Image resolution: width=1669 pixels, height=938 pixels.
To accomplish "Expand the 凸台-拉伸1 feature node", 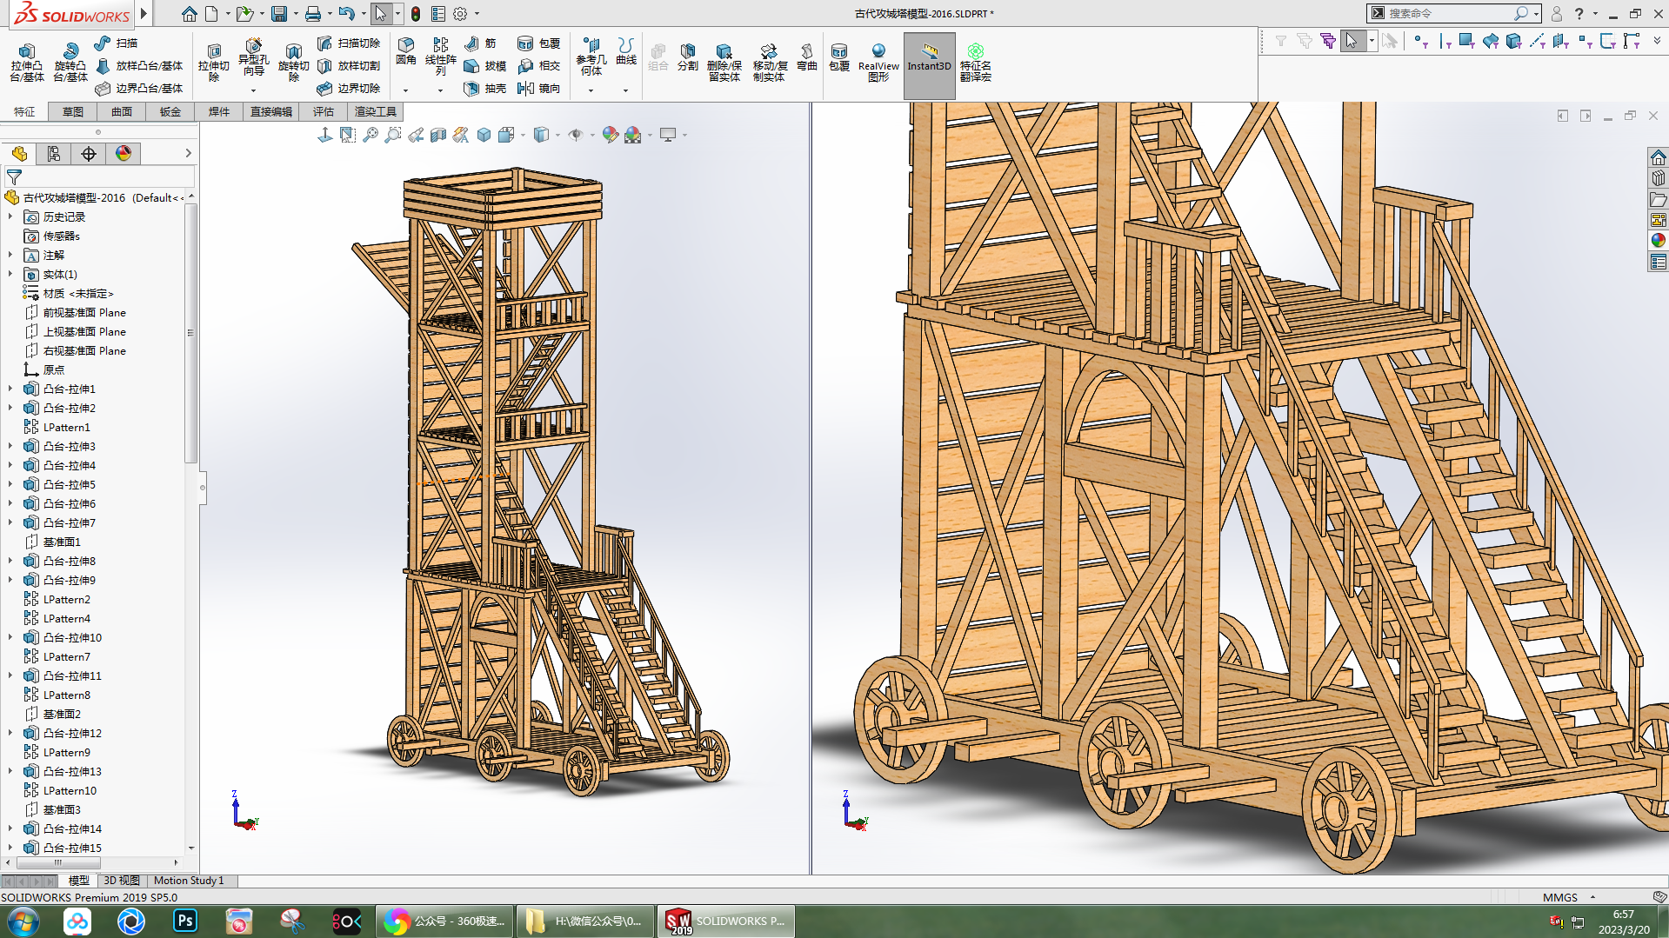I will point(10,389).
